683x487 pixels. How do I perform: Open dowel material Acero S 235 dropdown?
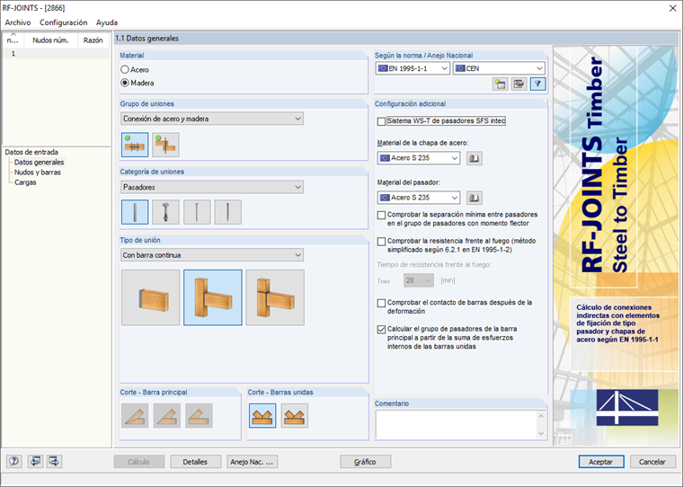click(419, 198)
